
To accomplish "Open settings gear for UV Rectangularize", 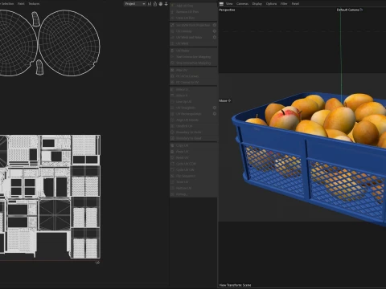I will tap(215, 114).
